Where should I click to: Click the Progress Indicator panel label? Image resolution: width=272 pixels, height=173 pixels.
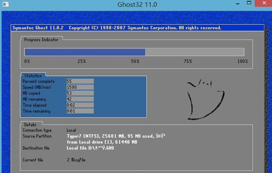tap(41, 40)
